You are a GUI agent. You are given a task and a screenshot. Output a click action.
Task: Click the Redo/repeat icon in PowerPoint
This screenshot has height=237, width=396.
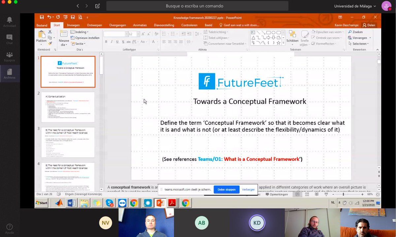[x=58, y=17]
